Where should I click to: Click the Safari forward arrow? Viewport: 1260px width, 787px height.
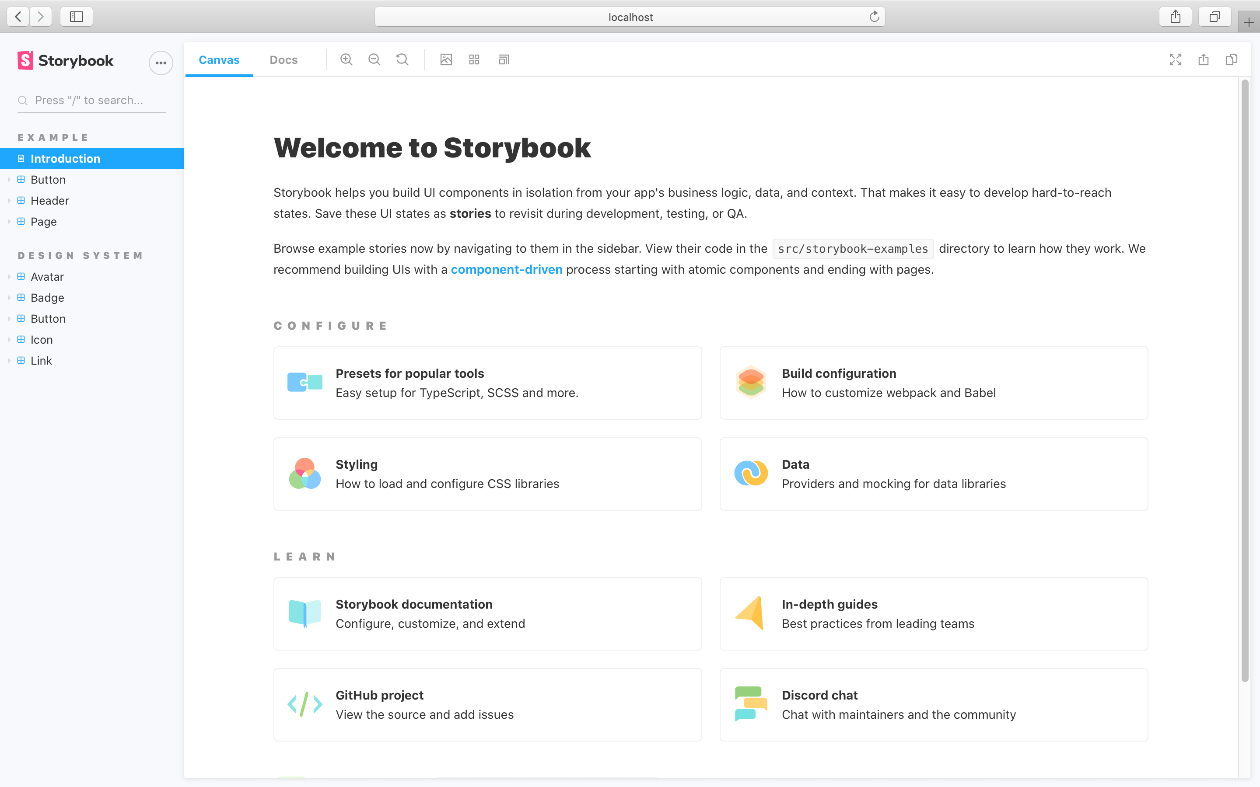pos(41,17)
